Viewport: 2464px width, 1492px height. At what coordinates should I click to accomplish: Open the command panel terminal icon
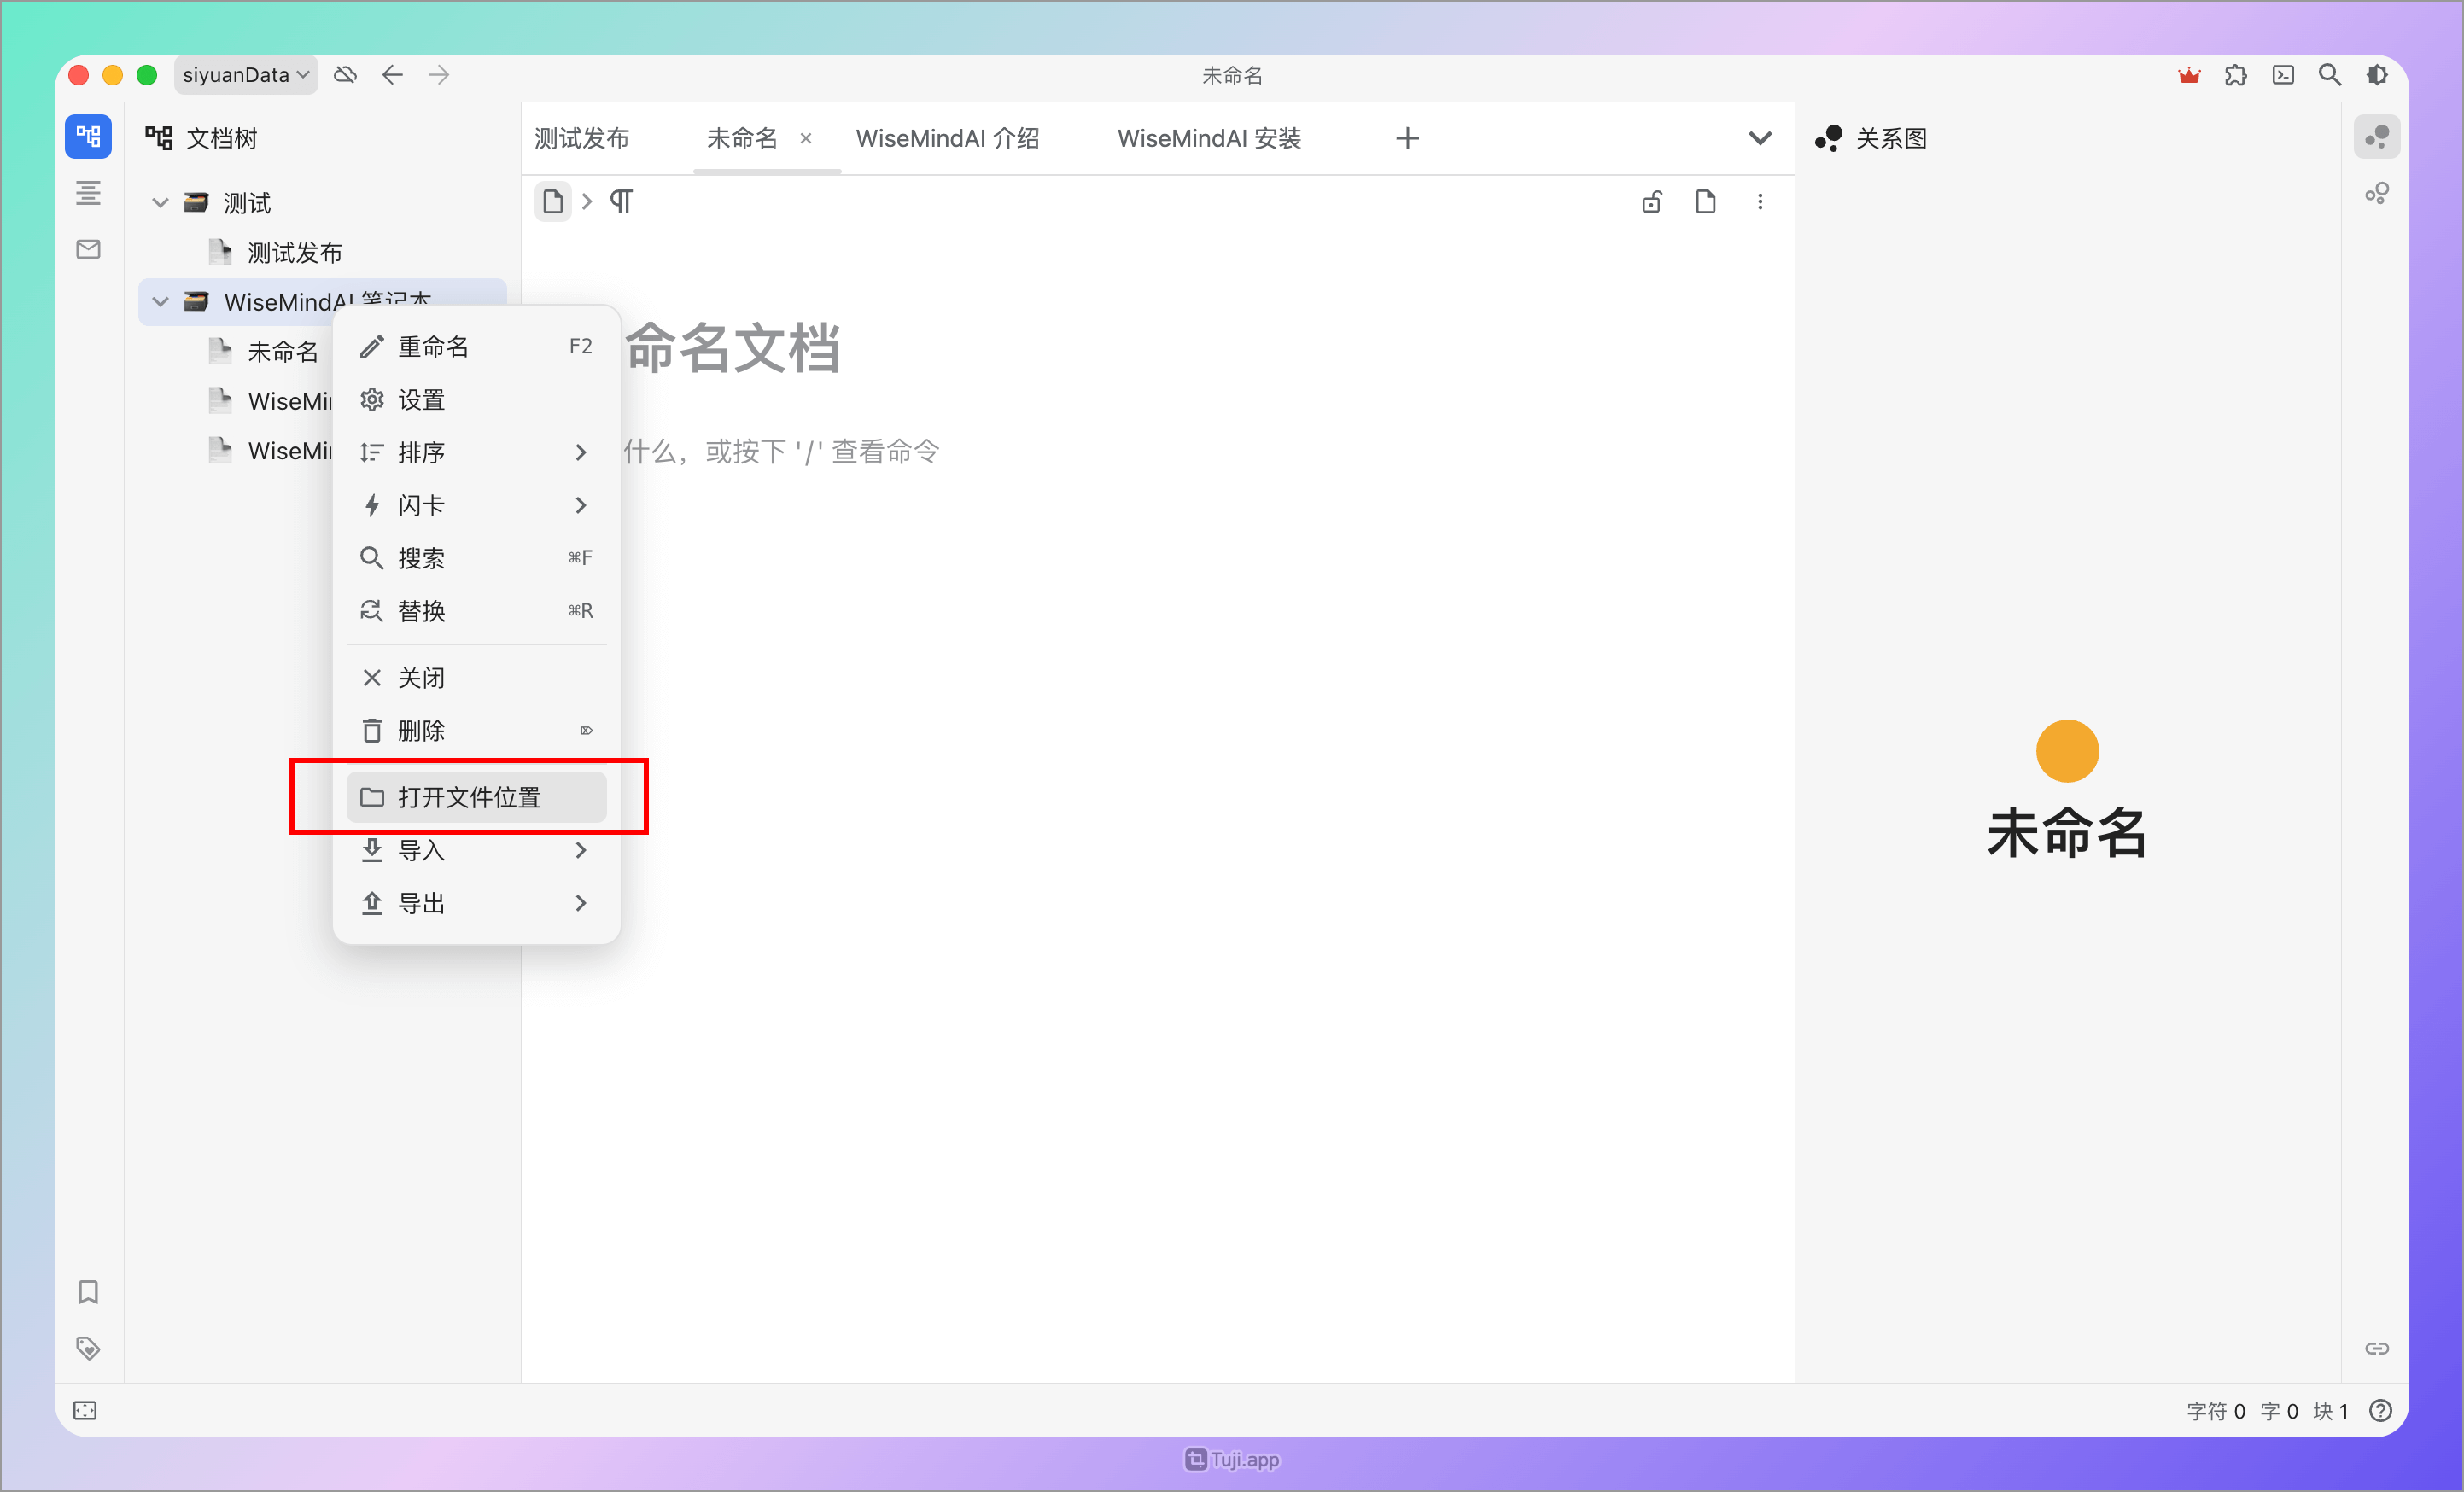[x=2283, y=75]
